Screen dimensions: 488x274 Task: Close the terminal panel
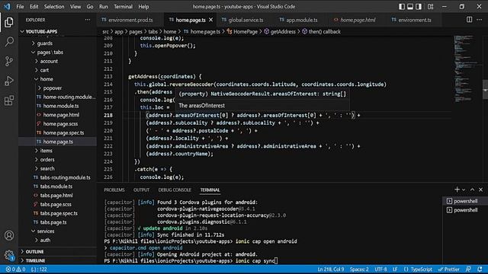[481, 190]
